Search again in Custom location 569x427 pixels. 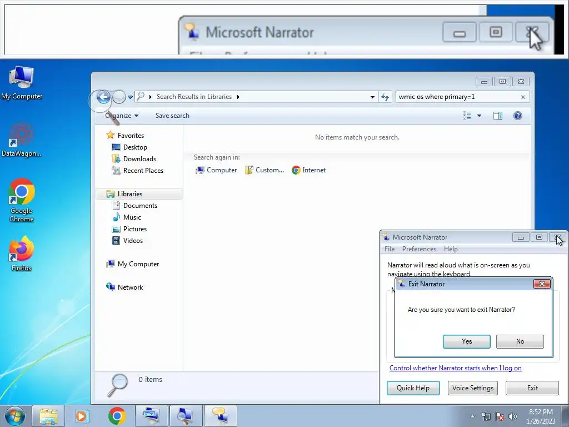(264, 170)
